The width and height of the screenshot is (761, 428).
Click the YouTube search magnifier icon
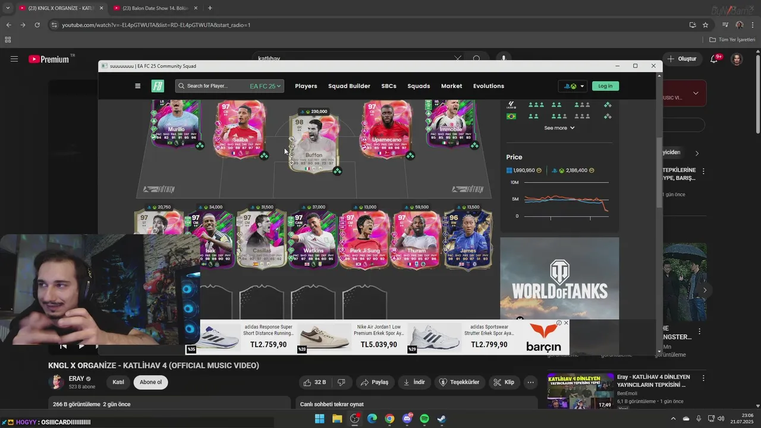click(x=477, y=59)
